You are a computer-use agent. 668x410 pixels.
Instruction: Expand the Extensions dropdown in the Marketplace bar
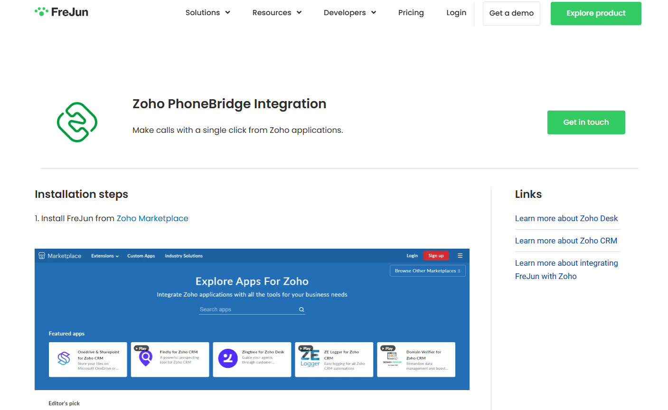point(104,256)
